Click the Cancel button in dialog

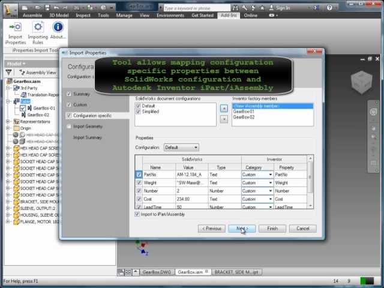(302, 229)
